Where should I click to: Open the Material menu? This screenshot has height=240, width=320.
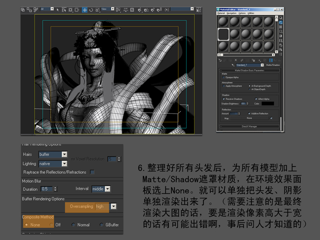coord(221,13)
